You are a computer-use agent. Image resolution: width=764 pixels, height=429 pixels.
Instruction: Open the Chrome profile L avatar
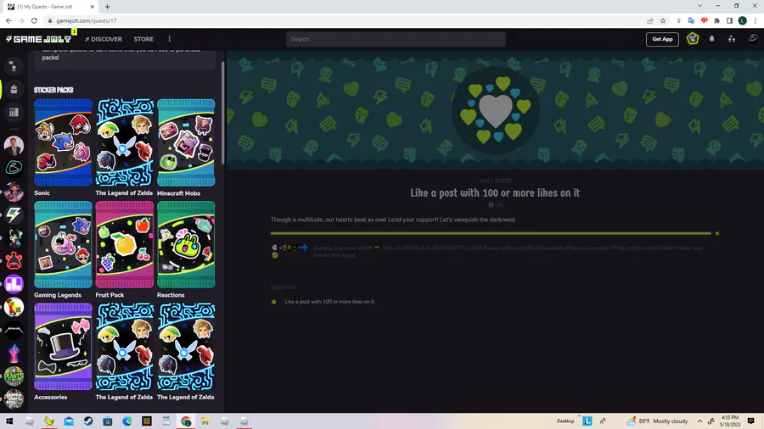click(743, 20)
